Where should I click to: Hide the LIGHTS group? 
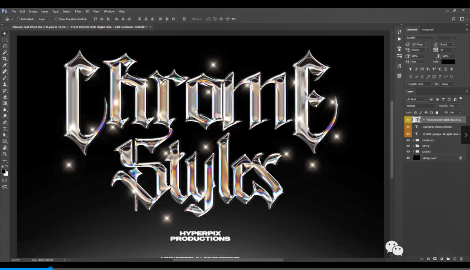tap(408, 152)
